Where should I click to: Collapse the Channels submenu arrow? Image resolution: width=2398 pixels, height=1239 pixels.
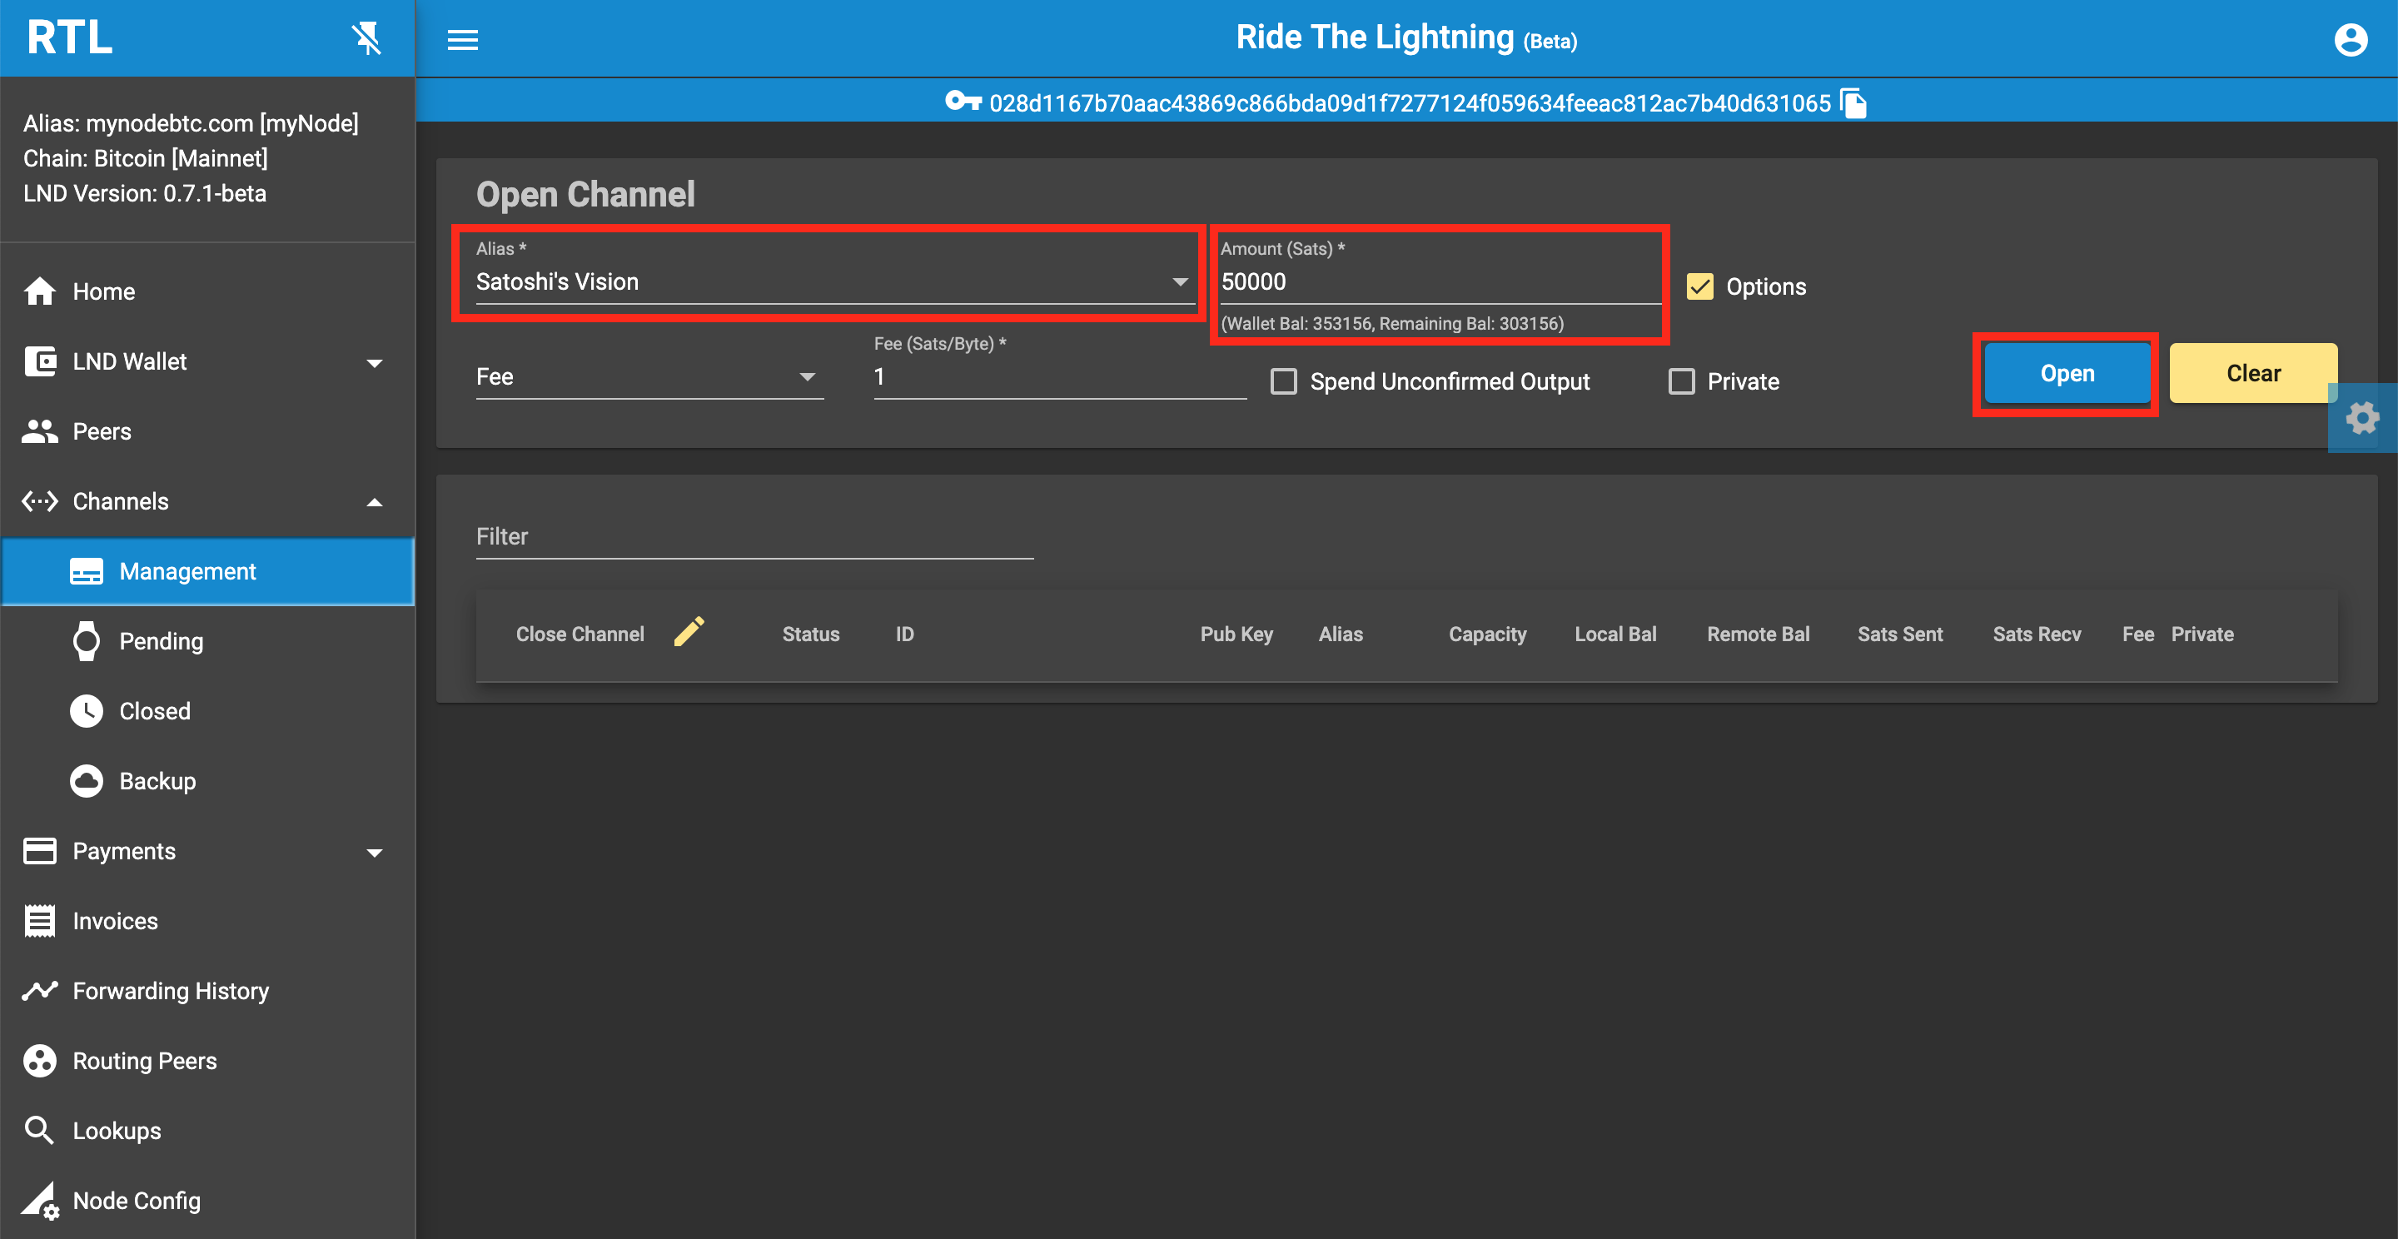tap(376, 502)
